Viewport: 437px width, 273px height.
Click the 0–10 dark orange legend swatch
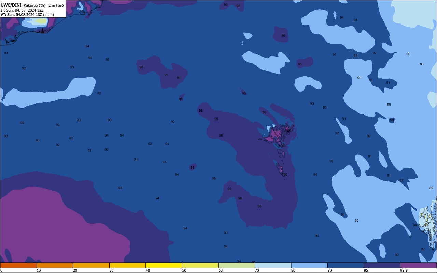[x=18, y=265]
